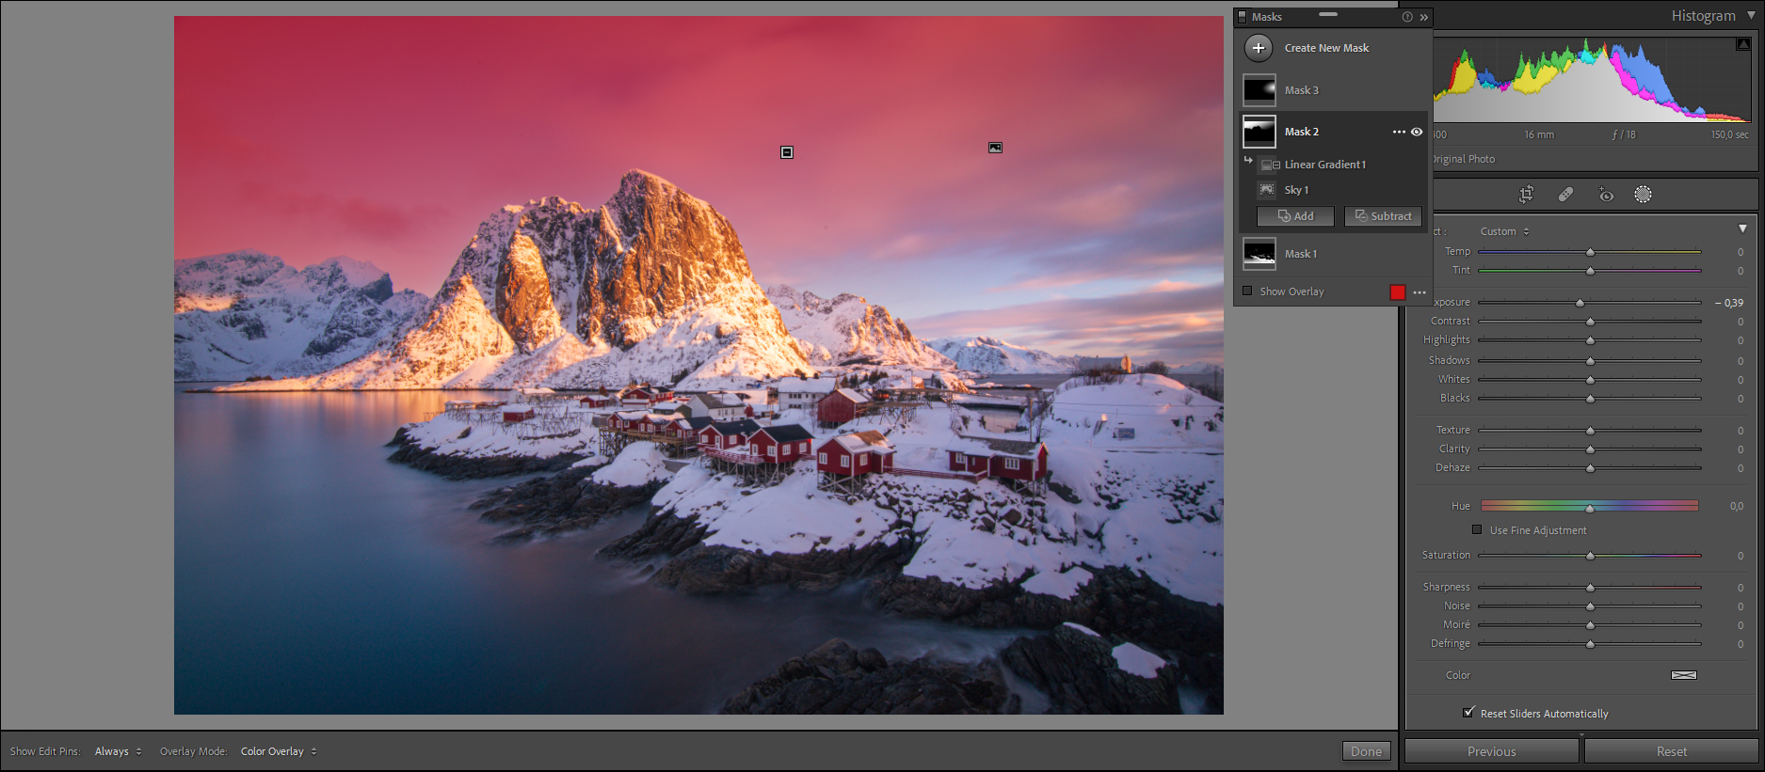This screenshot has height=772, width=1765.
Task: Collapse the effect sliders panel triangle
Action: click(x=1742, y=228)
